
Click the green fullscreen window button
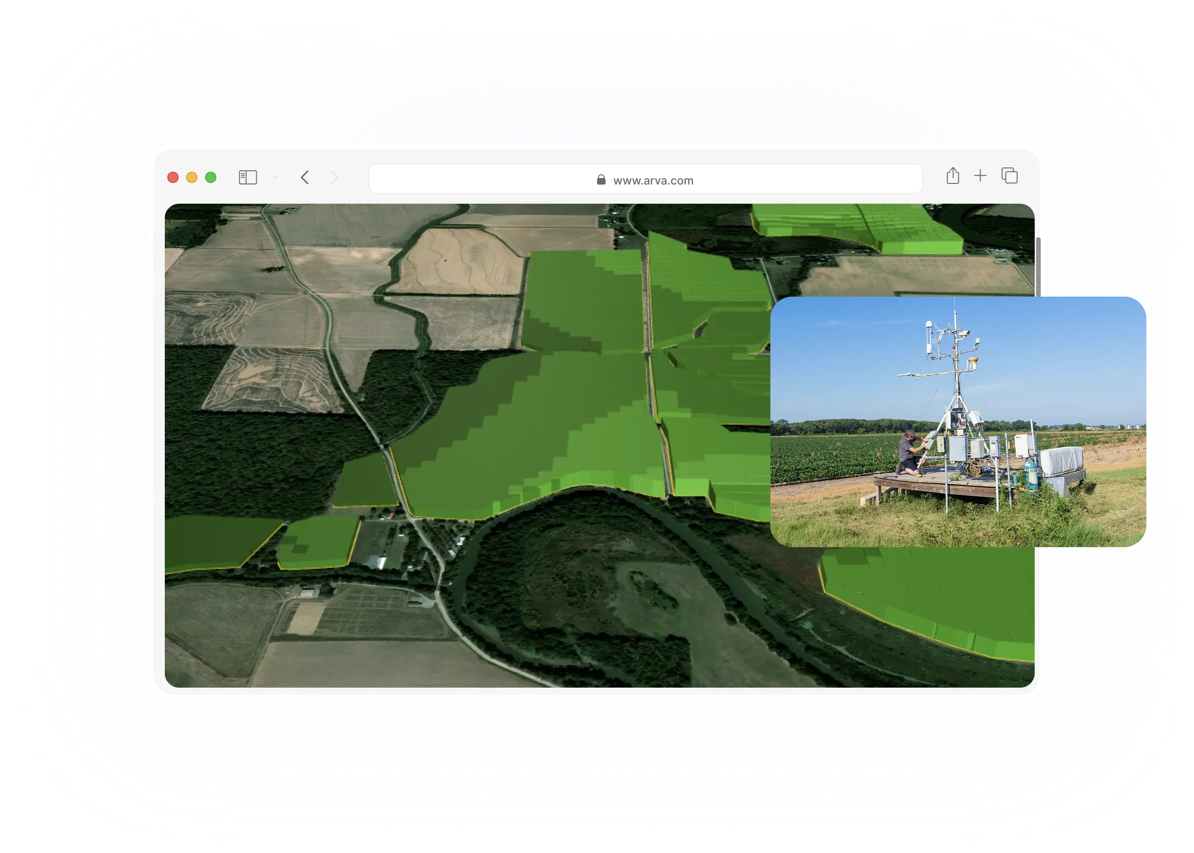tap(211, 177)
